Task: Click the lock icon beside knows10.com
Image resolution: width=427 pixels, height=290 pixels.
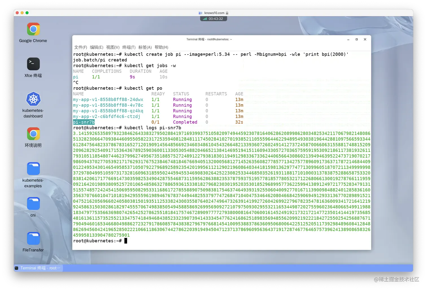Action: pyautogui.click(x=227, y=13)
